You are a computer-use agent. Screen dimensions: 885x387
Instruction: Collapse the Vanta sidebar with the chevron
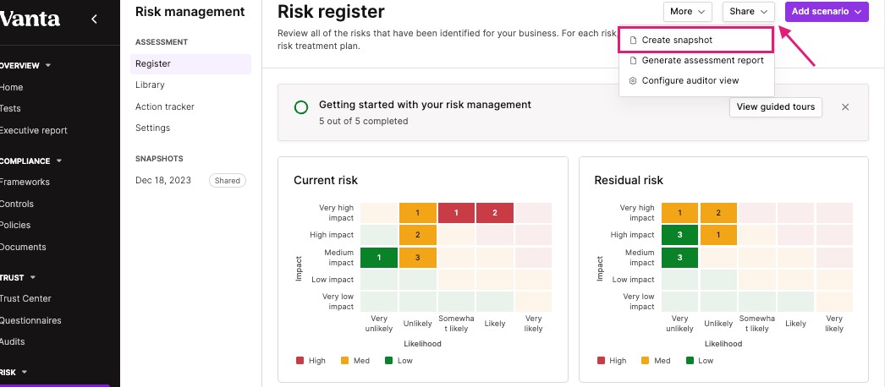pyautogui.click(x=94, y=19)
